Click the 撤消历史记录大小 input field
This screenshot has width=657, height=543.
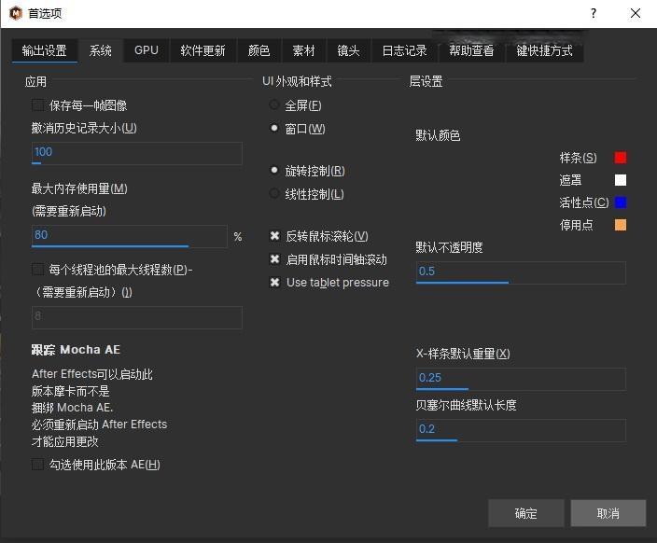(136, 152)
